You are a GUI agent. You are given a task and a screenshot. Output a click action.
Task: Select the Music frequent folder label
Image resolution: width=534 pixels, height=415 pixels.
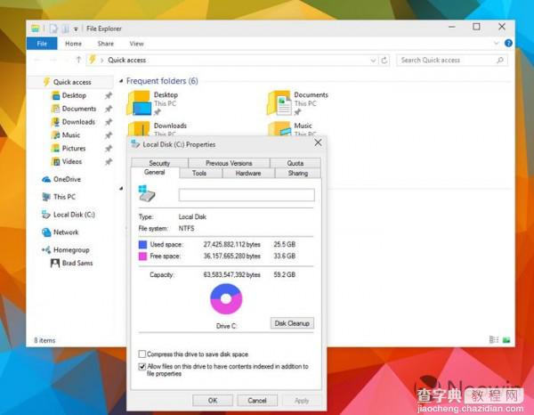[303, 126]
